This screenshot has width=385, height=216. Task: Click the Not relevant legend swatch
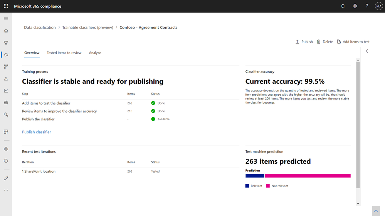pos(268,186)
